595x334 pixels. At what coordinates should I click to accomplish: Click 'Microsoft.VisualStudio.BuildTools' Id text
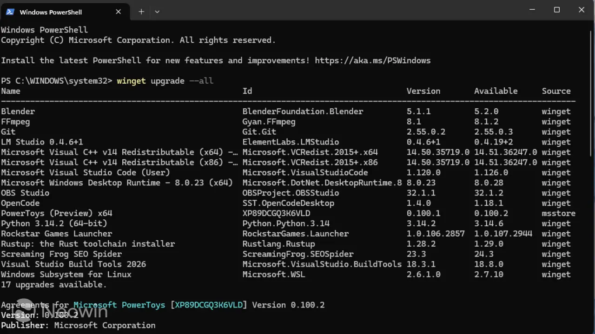tap(322, 265)
